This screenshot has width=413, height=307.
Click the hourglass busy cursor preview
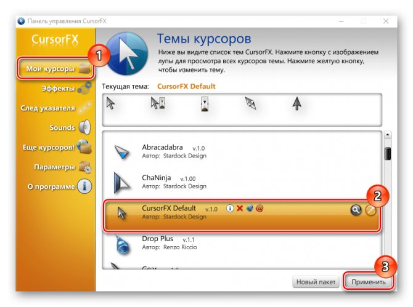tap(205, 104)
